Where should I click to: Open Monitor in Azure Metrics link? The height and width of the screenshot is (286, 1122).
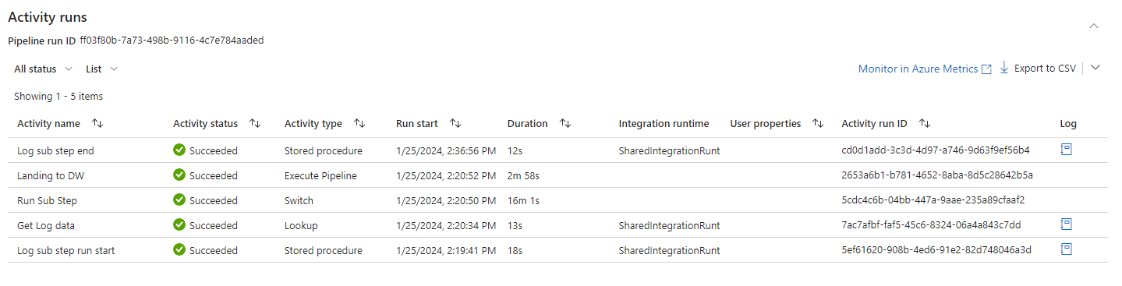point(925,69)
